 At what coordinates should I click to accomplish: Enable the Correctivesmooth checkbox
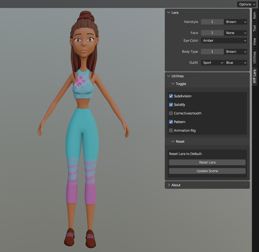(x=171, y=113)
